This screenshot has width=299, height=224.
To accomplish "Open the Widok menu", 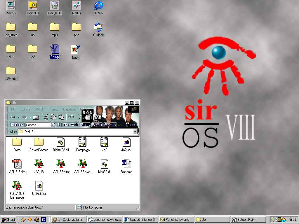I will (x=39, y=109).
